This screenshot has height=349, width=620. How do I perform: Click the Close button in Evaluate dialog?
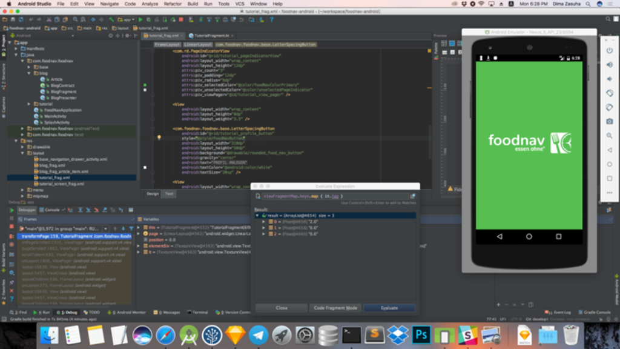click(282, 308)
